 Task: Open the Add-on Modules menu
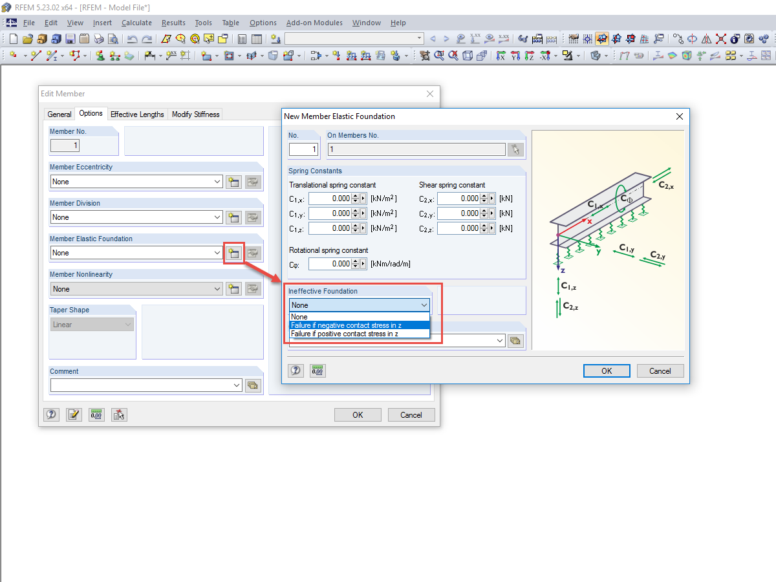point(314,23)
